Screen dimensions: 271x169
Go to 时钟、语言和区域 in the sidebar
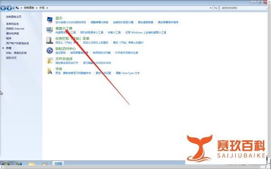(x=16, y=53)
